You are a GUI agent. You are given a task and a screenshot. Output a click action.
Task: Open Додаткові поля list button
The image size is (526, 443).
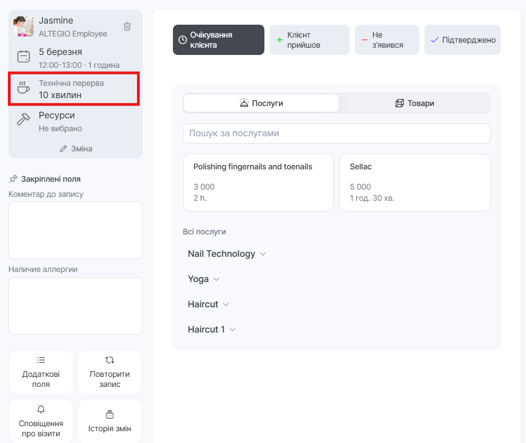[x=41, y=372]
